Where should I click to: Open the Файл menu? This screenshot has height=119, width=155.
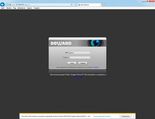[x=3, y=8]
